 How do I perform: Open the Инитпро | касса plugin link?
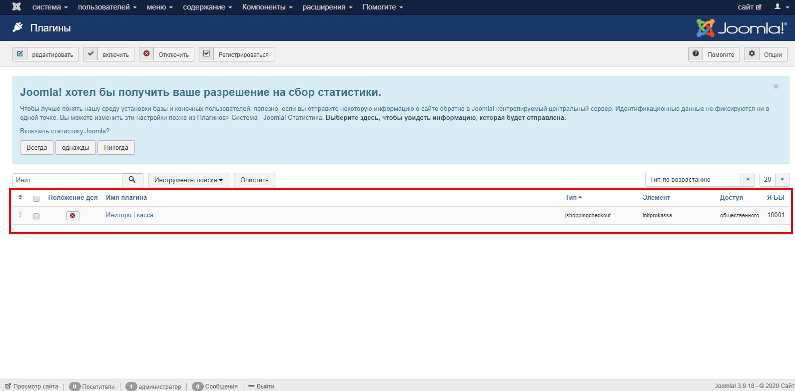tap(129, 215)
